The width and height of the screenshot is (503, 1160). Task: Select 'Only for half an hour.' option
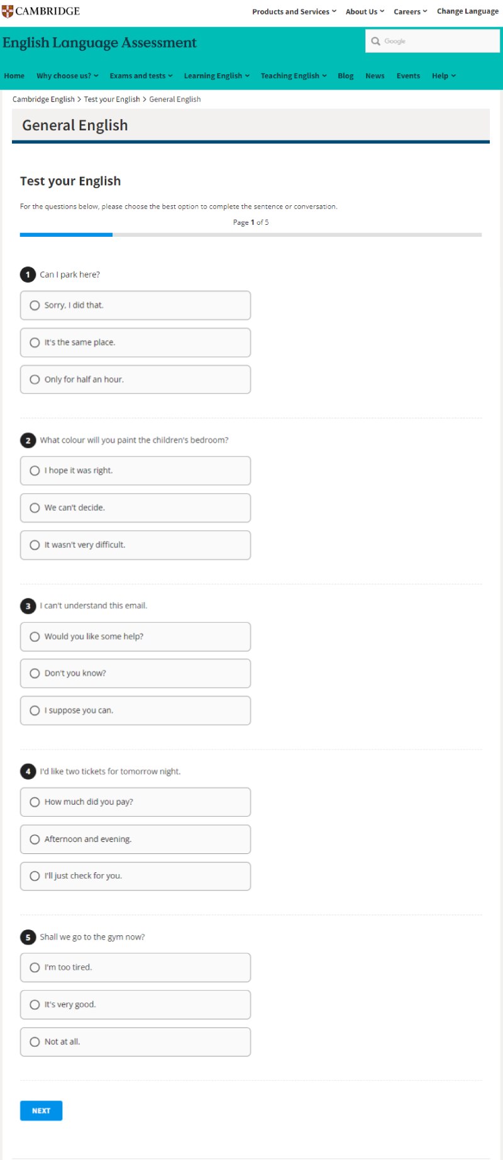tap(135, 380)
